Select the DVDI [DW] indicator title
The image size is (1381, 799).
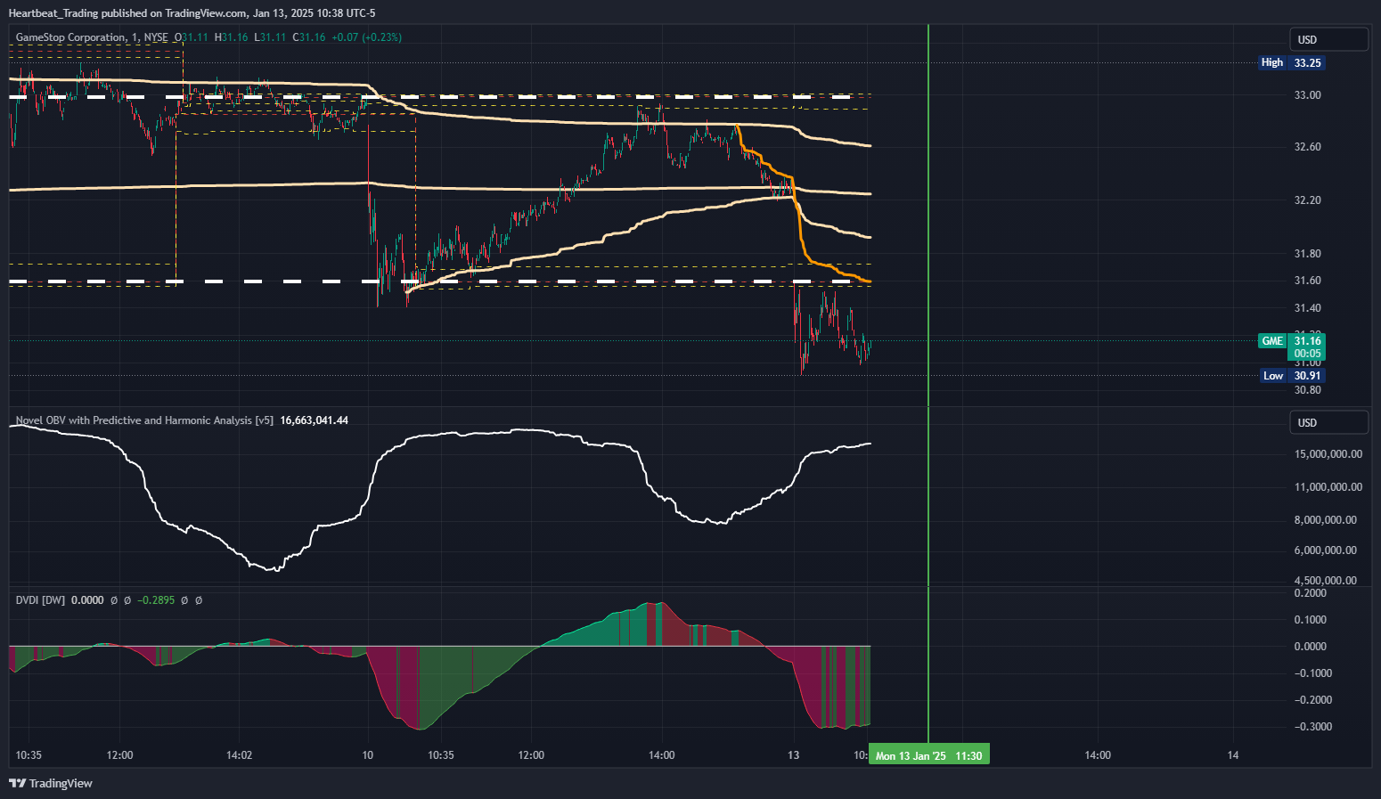(40, 600)
